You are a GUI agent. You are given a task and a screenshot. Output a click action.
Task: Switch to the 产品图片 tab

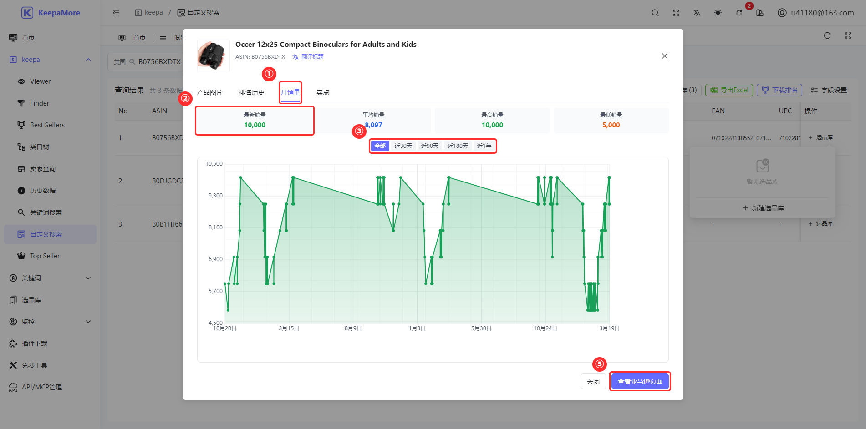point(210,92)
